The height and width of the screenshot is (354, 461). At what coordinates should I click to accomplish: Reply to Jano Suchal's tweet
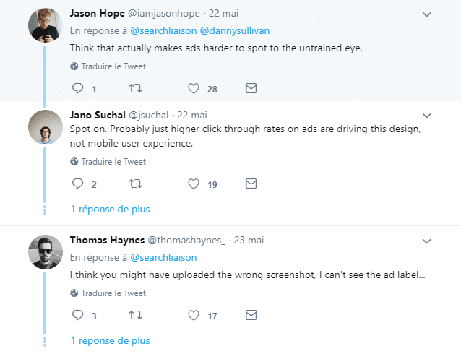click(78, 184)
